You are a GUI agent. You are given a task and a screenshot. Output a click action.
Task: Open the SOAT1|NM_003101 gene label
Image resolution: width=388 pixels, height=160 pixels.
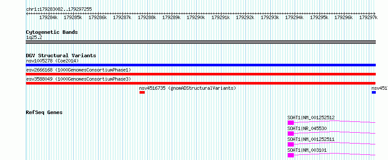[307, 150]
